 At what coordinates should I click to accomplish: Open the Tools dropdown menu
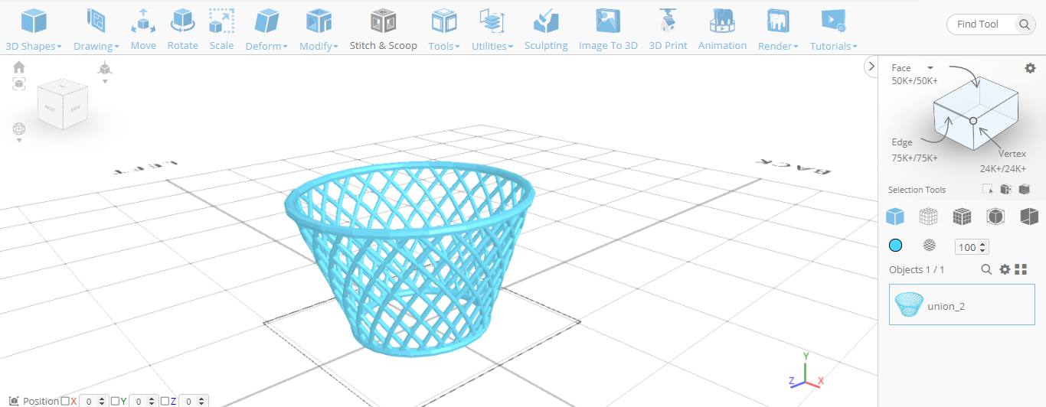coord(444,29)
